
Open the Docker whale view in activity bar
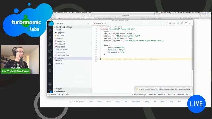point(50,64)
